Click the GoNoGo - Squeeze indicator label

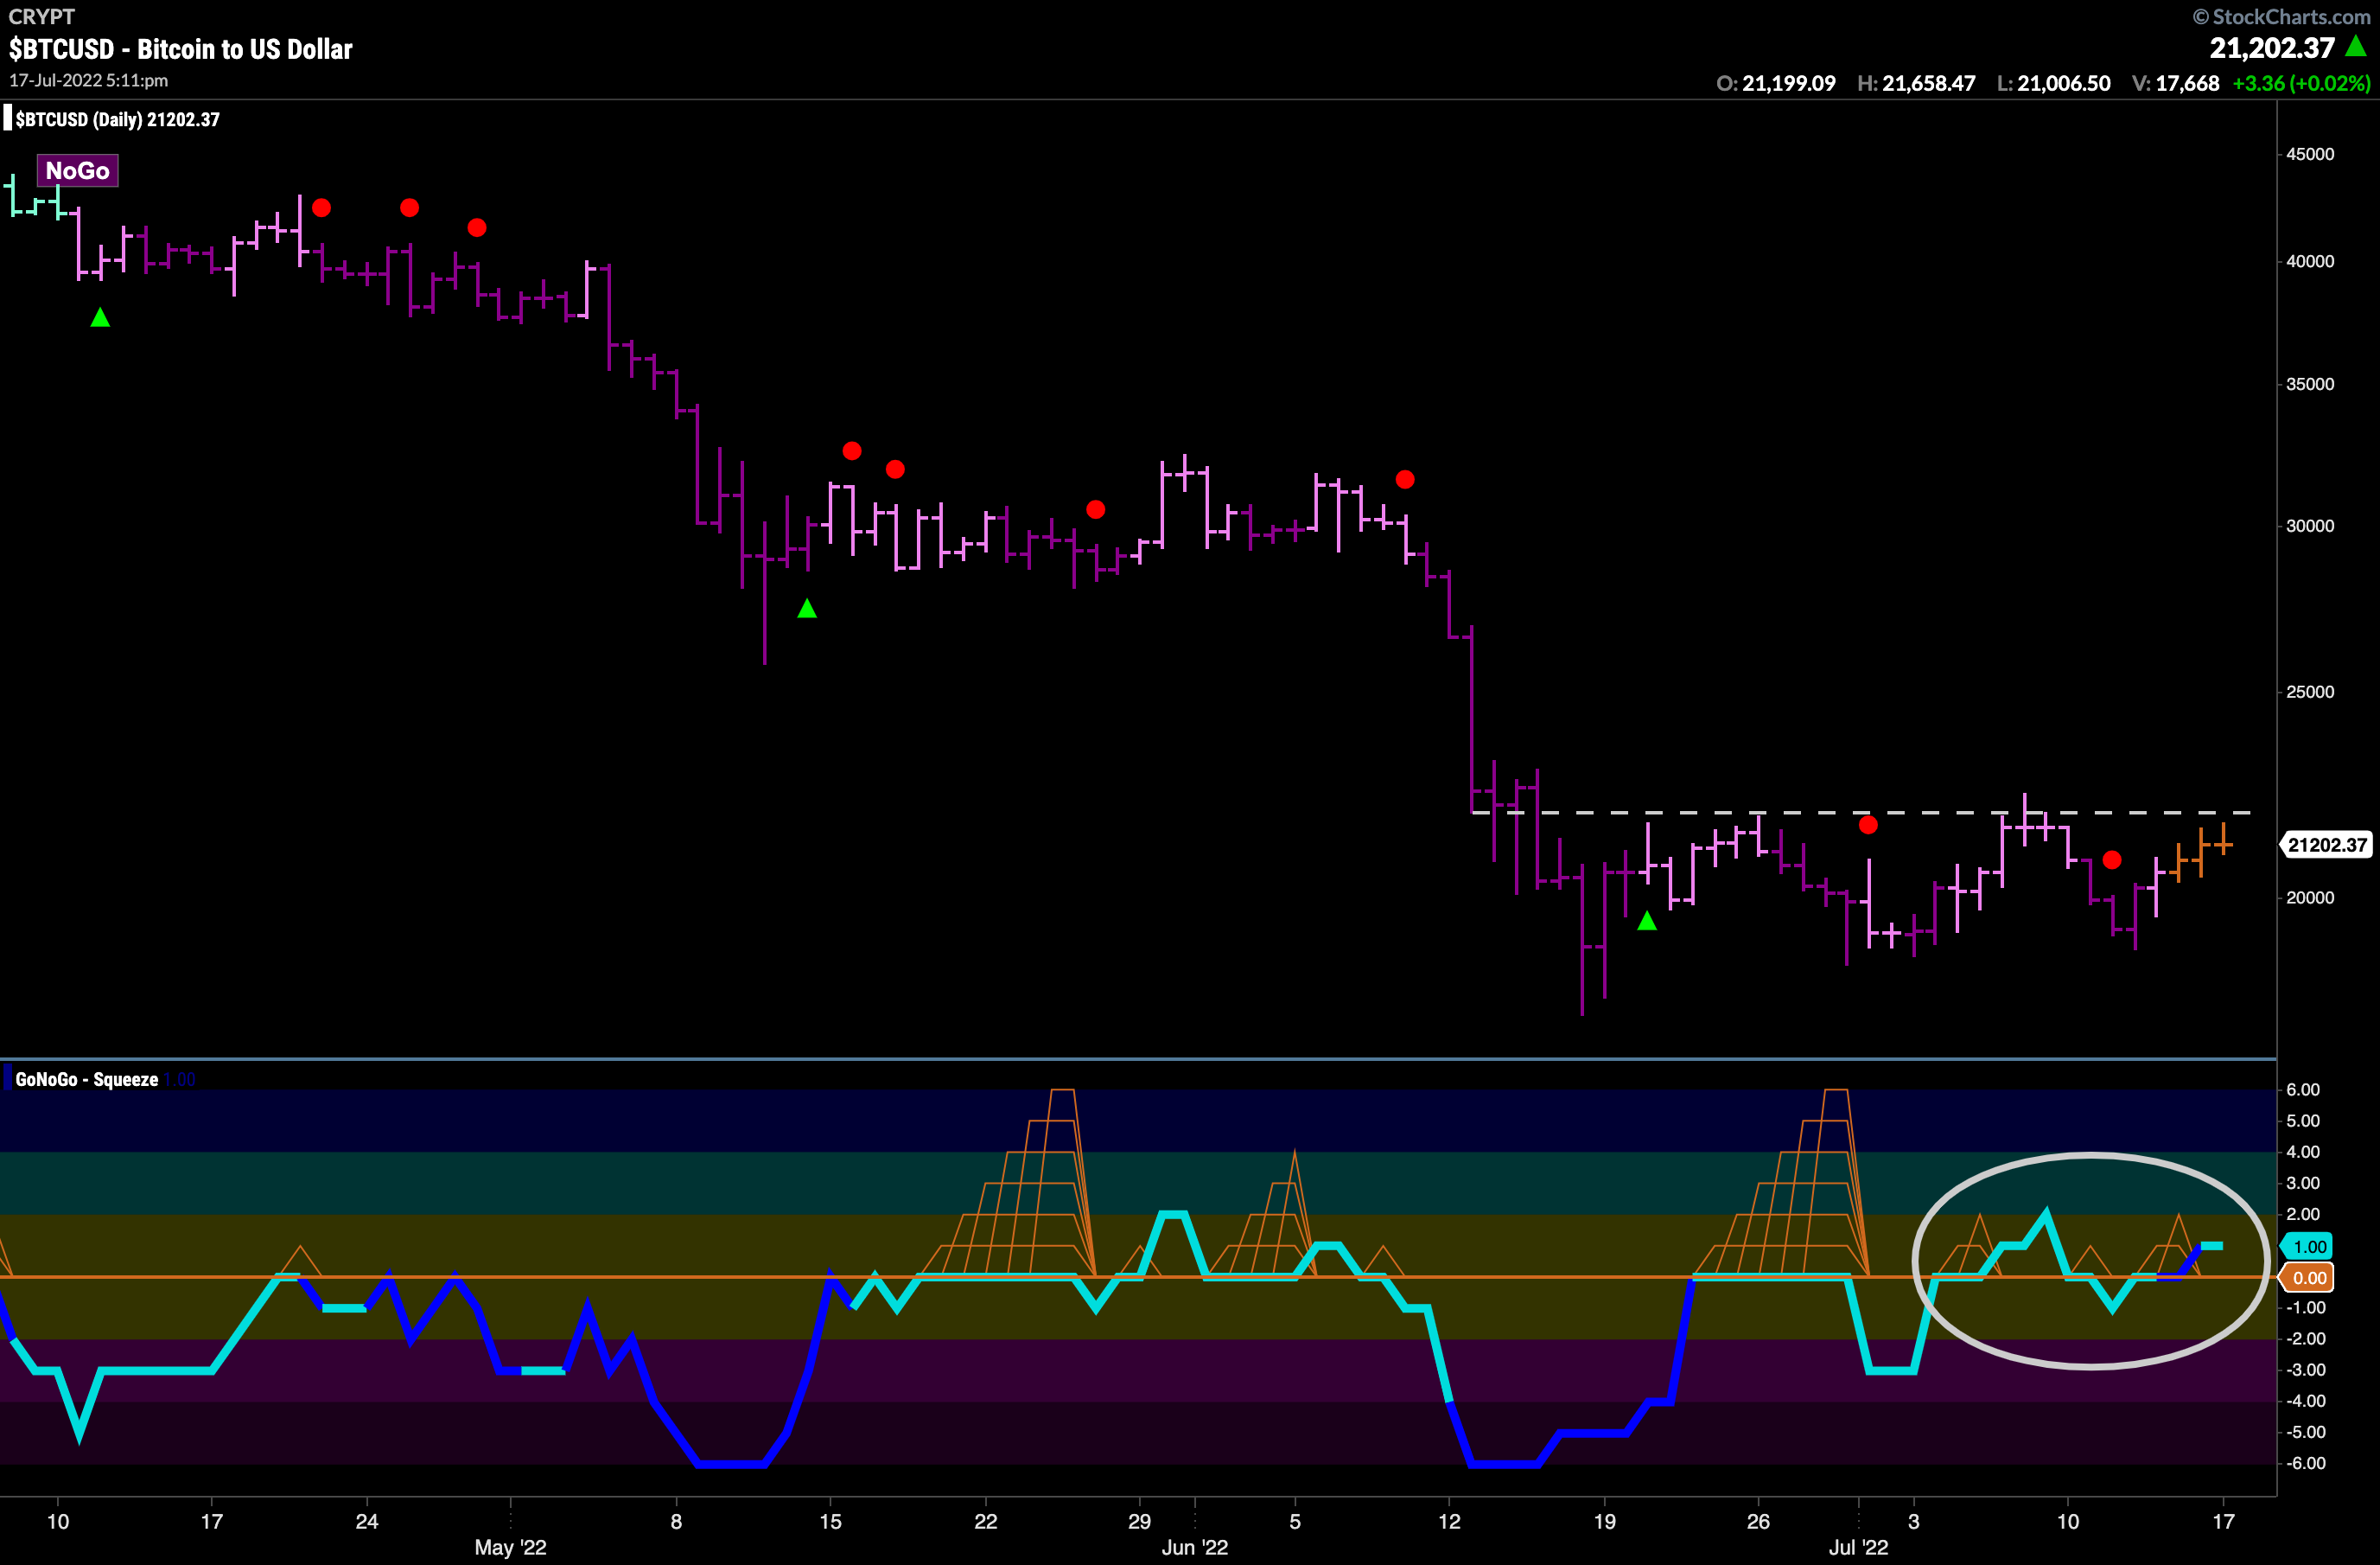[x=87, y=1080]
